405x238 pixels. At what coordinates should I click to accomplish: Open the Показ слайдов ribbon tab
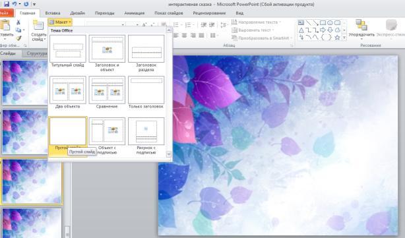[x=169, y=13]
